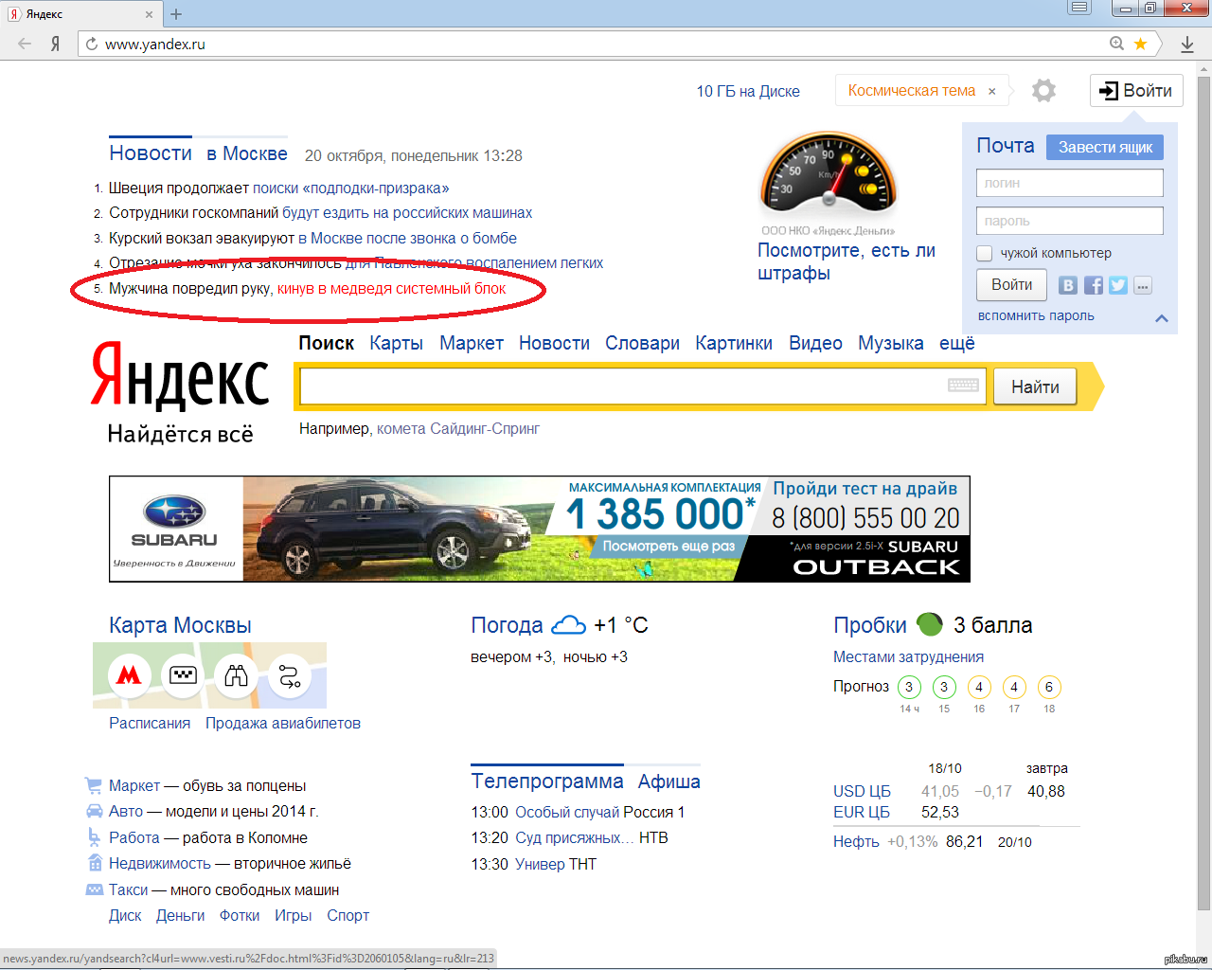1212x970 pixels.
Task: Toggle the чужой компьютер checkbox
Action: click(985, 253)
